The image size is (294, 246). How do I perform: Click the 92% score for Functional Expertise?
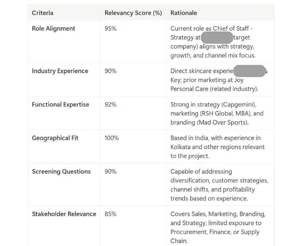[x=110, y=104]
